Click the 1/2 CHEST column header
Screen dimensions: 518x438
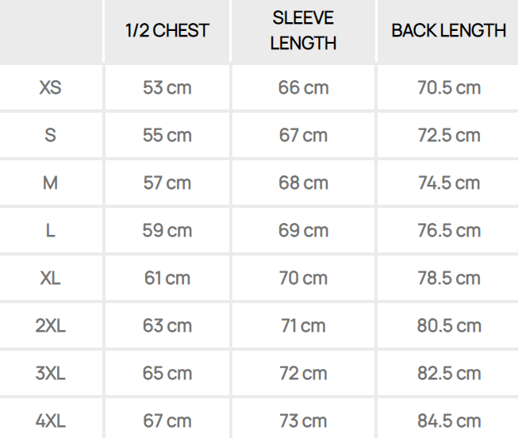pos(167,31)
